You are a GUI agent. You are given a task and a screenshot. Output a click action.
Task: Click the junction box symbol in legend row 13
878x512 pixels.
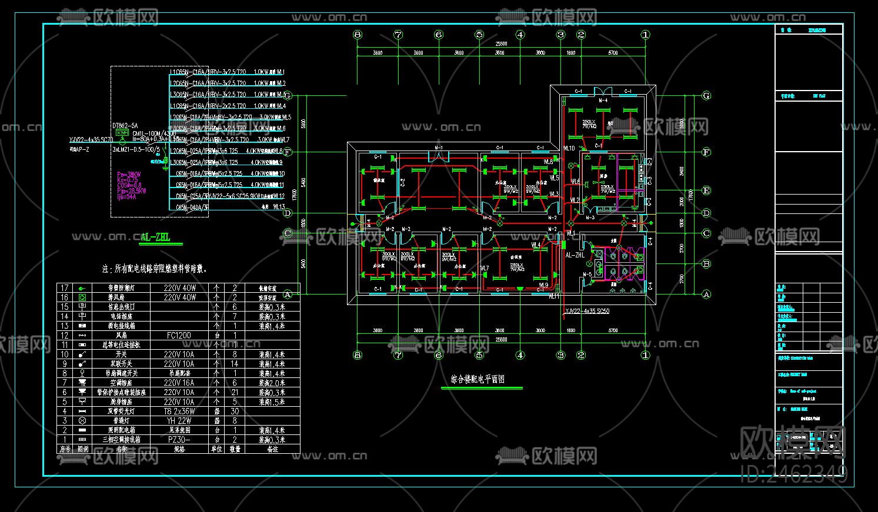point(83,326)
